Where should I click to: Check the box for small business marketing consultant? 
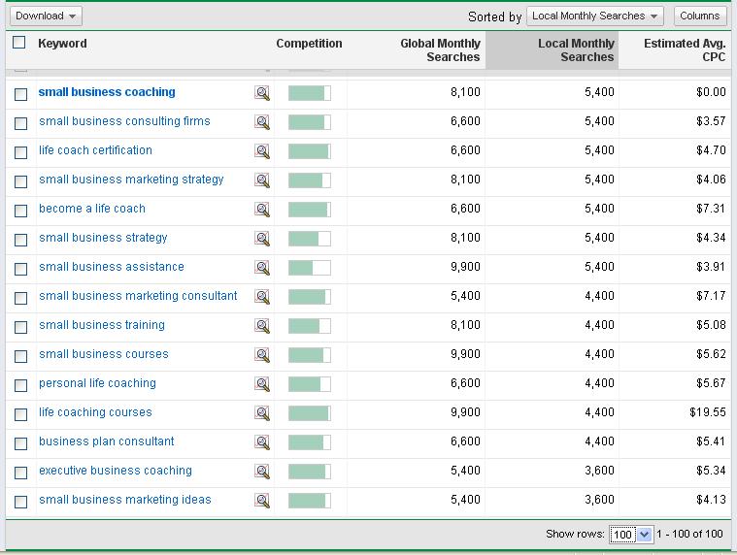point(20,298)
